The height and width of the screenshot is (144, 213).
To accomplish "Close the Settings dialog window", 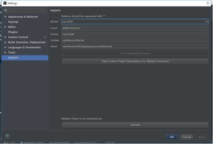I will (x=208, y=3).
